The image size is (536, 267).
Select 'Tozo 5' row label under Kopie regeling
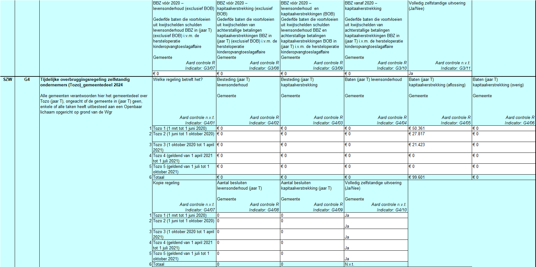tap(184, 256)
